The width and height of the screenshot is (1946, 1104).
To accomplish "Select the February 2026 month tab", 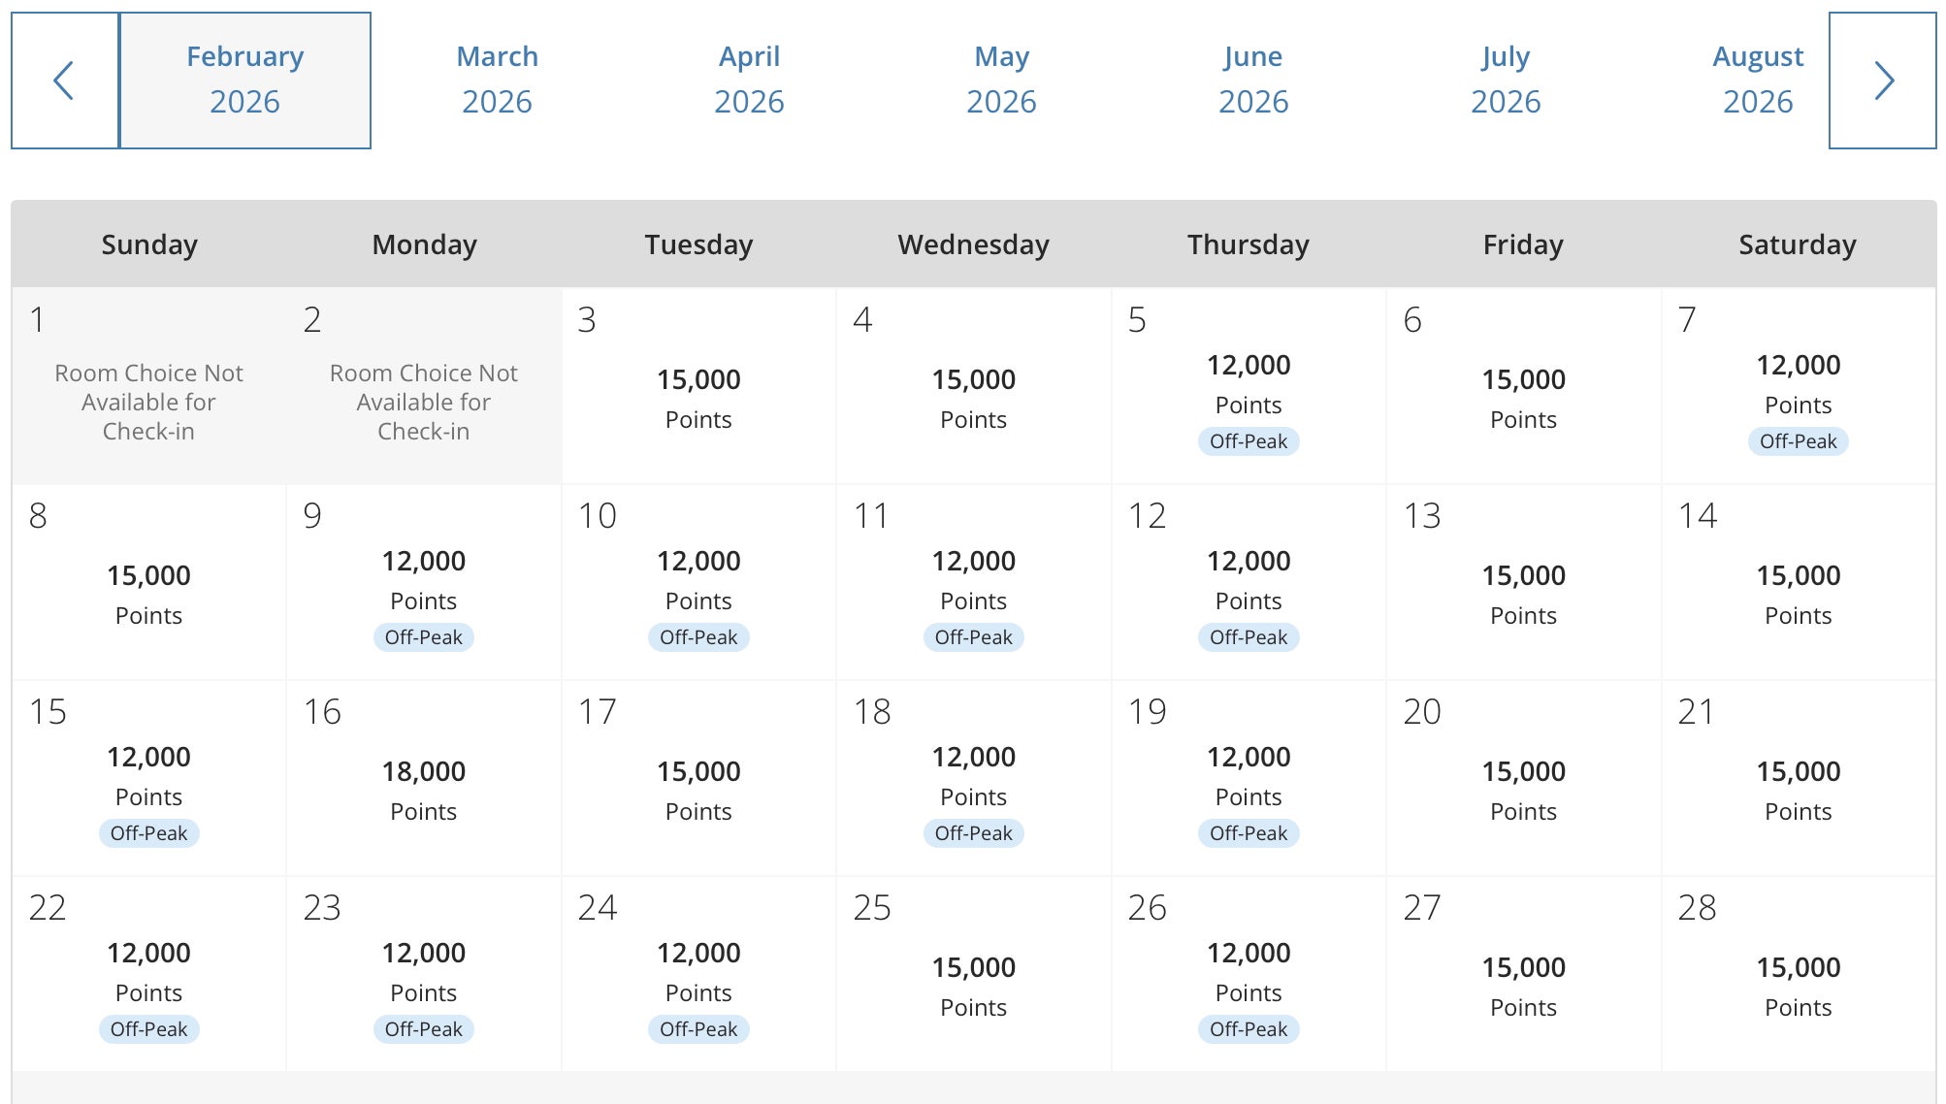I will (x=244, y=81).
